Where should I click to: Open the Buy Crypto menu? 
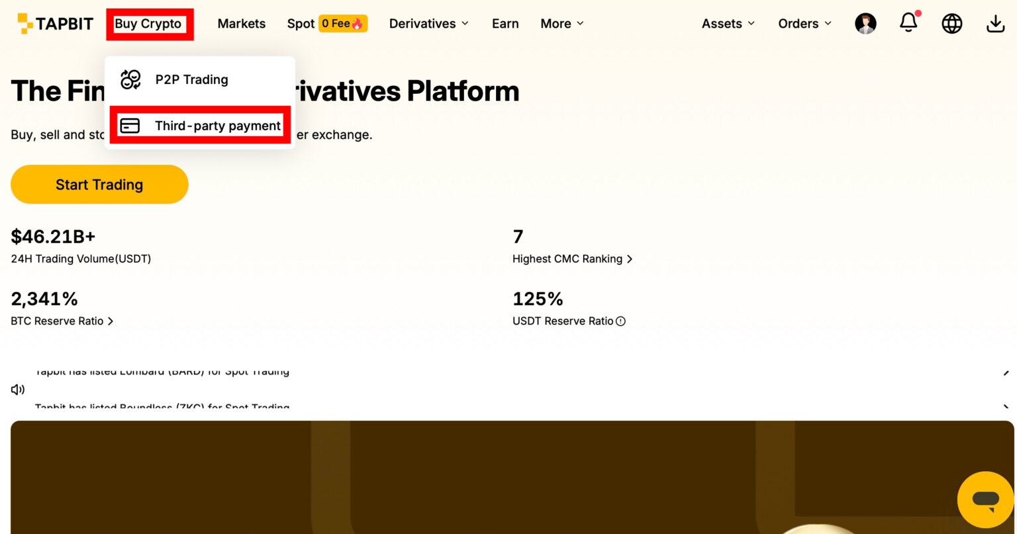coord(148,24)
